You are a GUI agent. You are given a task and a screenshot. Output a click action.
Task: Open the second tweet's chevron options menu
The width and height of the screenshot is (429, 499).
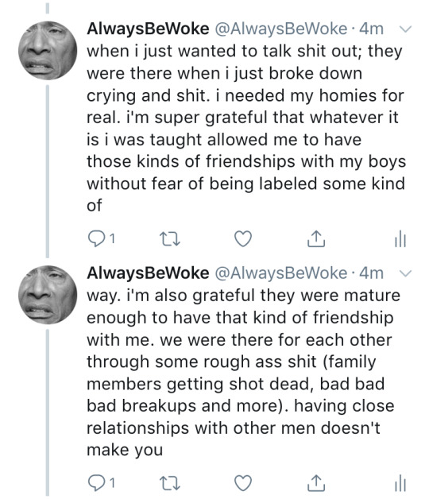point(405,273)
